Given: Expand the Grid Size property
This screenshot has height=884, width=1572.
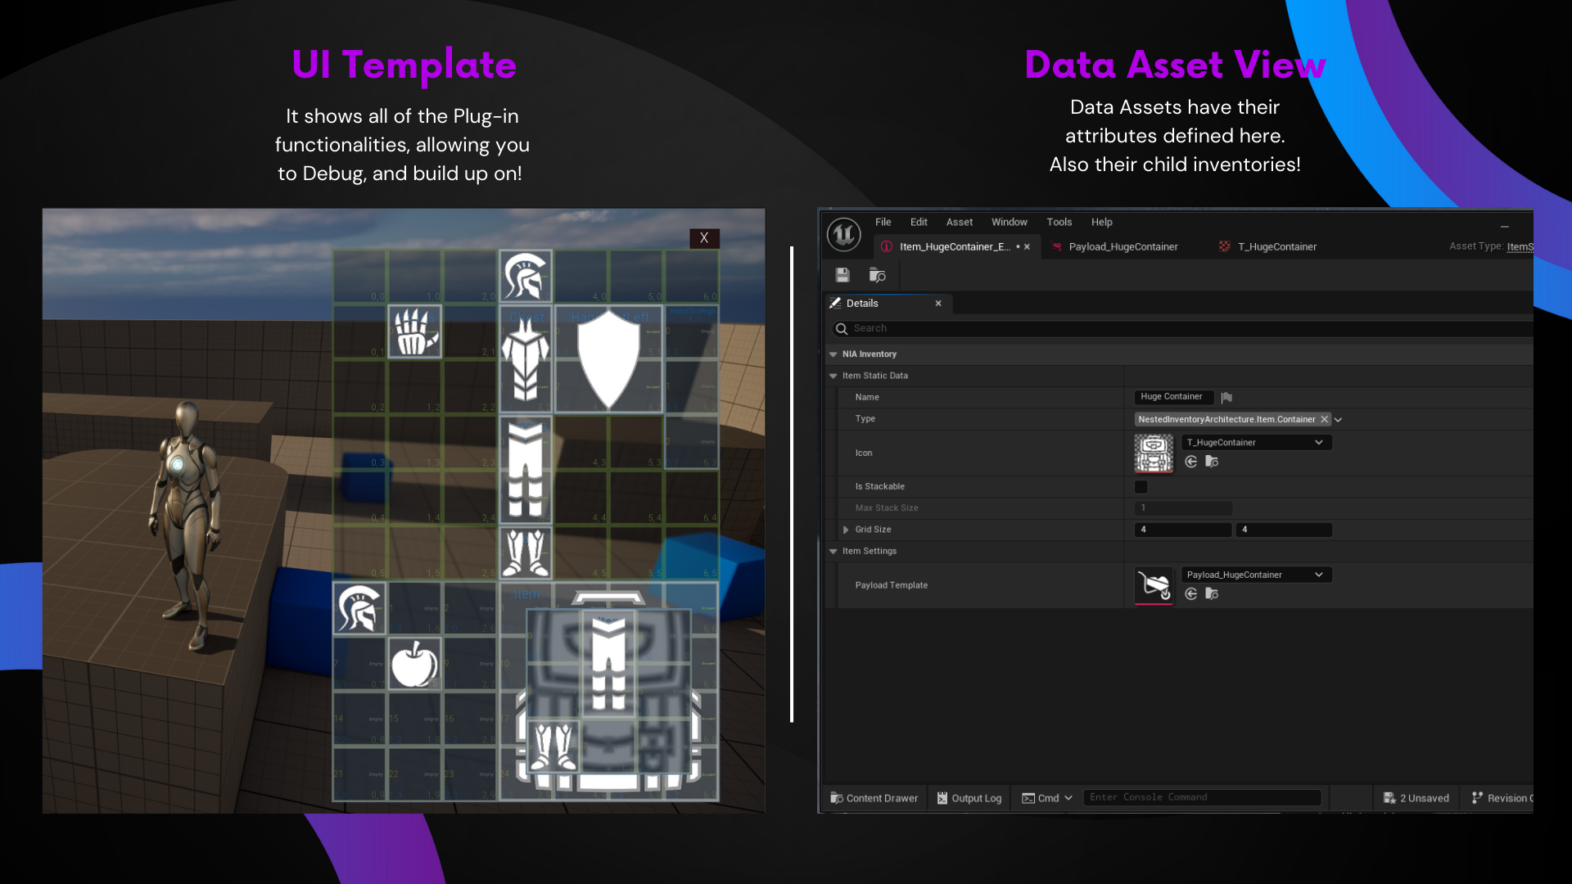Looking at the screenshot, I should click(x=846, y=530).
